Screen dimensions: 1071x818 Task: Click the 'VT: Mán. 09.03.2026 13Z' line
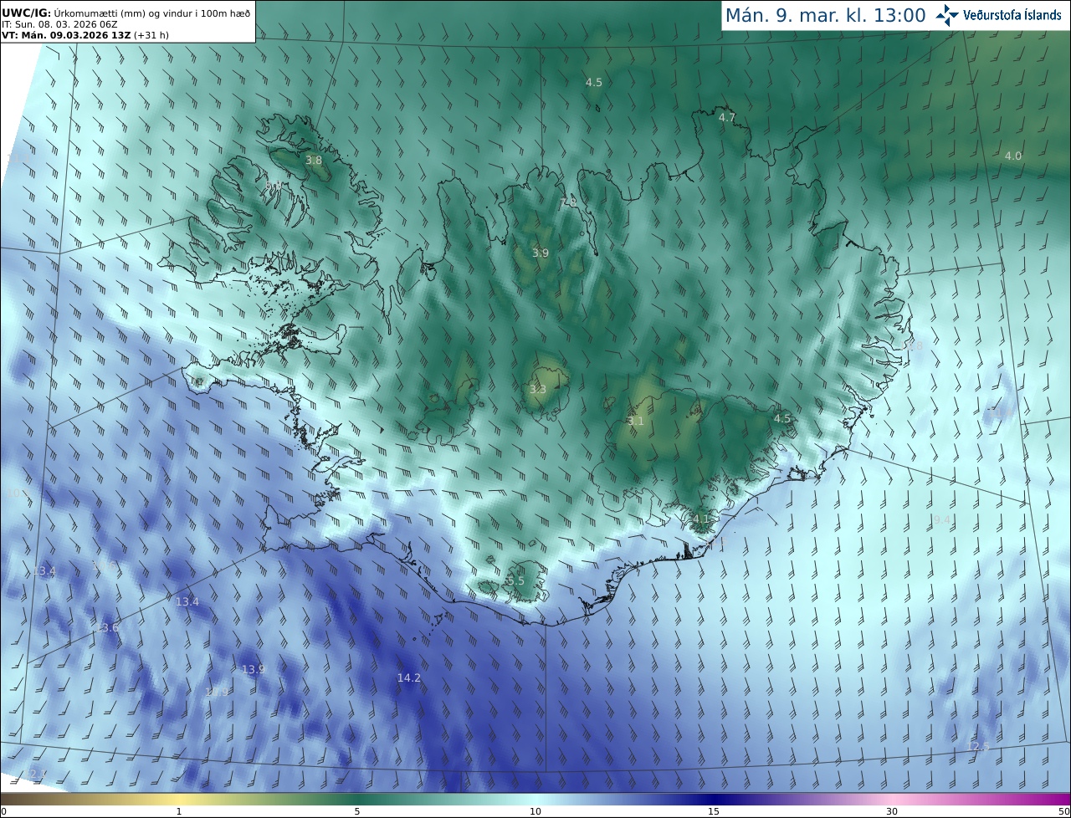click(85, 35)
